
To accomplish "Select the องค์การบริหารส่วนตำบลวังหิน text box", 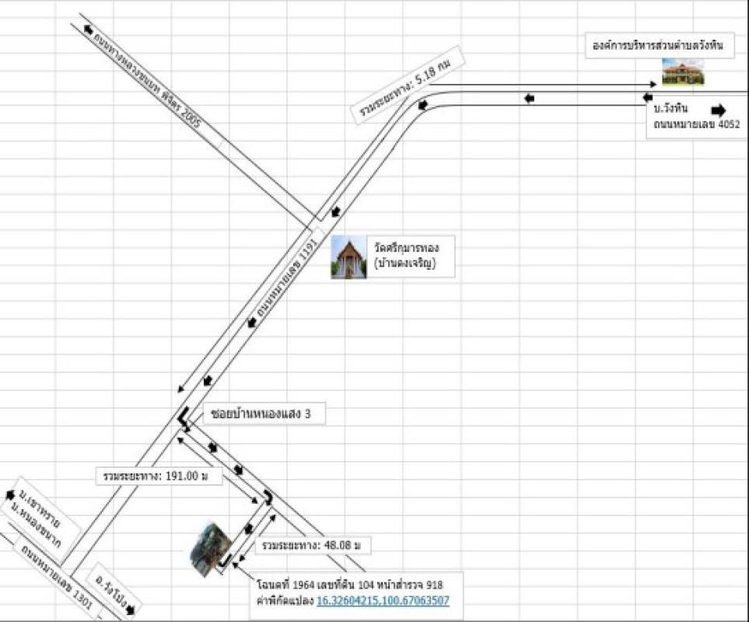I will pyautogui.click(x=656, y=46).
